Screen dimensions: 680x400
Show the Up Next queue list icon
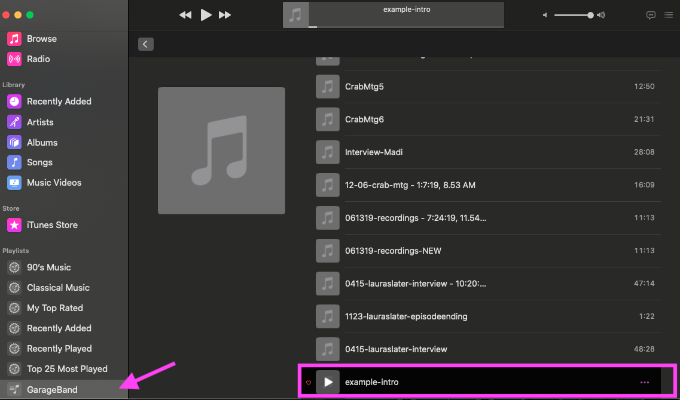tap(669, 15)
